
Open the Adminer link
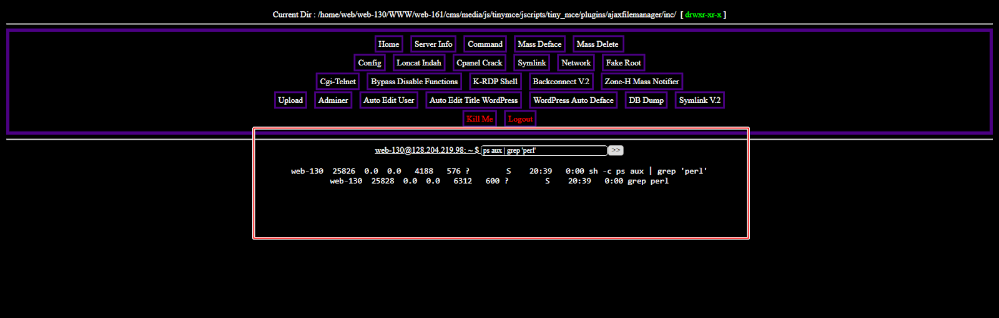(x=333, y=100)
